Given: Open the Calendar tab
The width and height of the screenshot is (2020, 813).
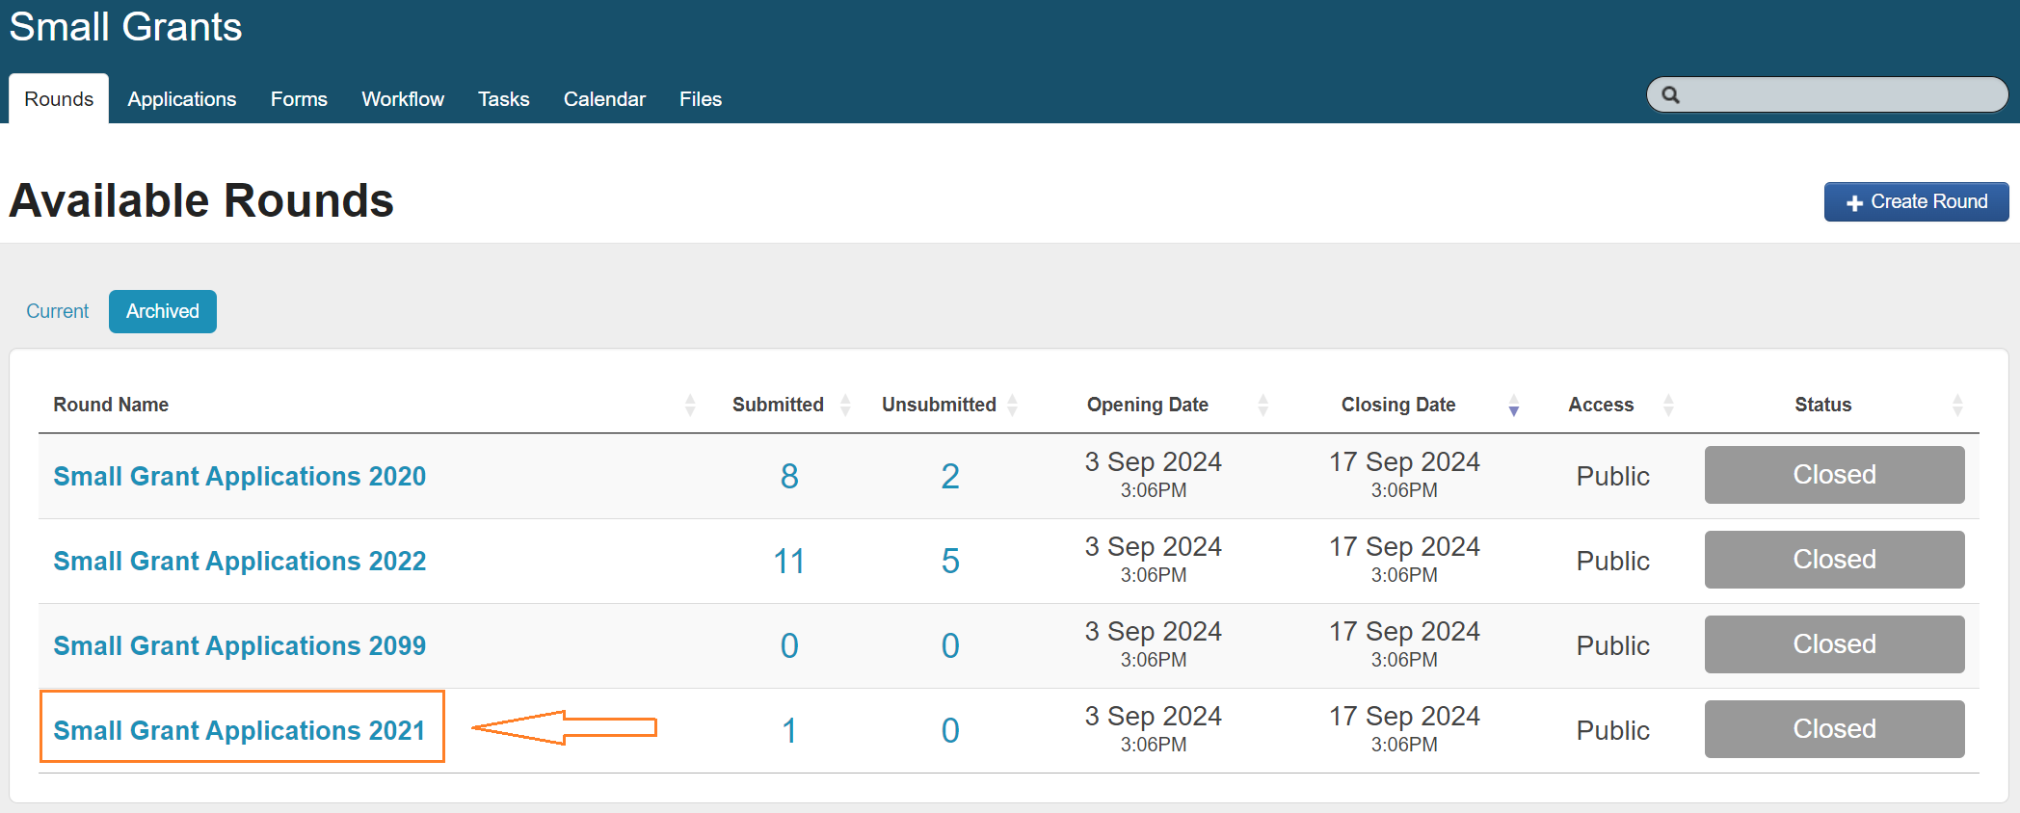Looking at the screenshot, I should point(604,99).
